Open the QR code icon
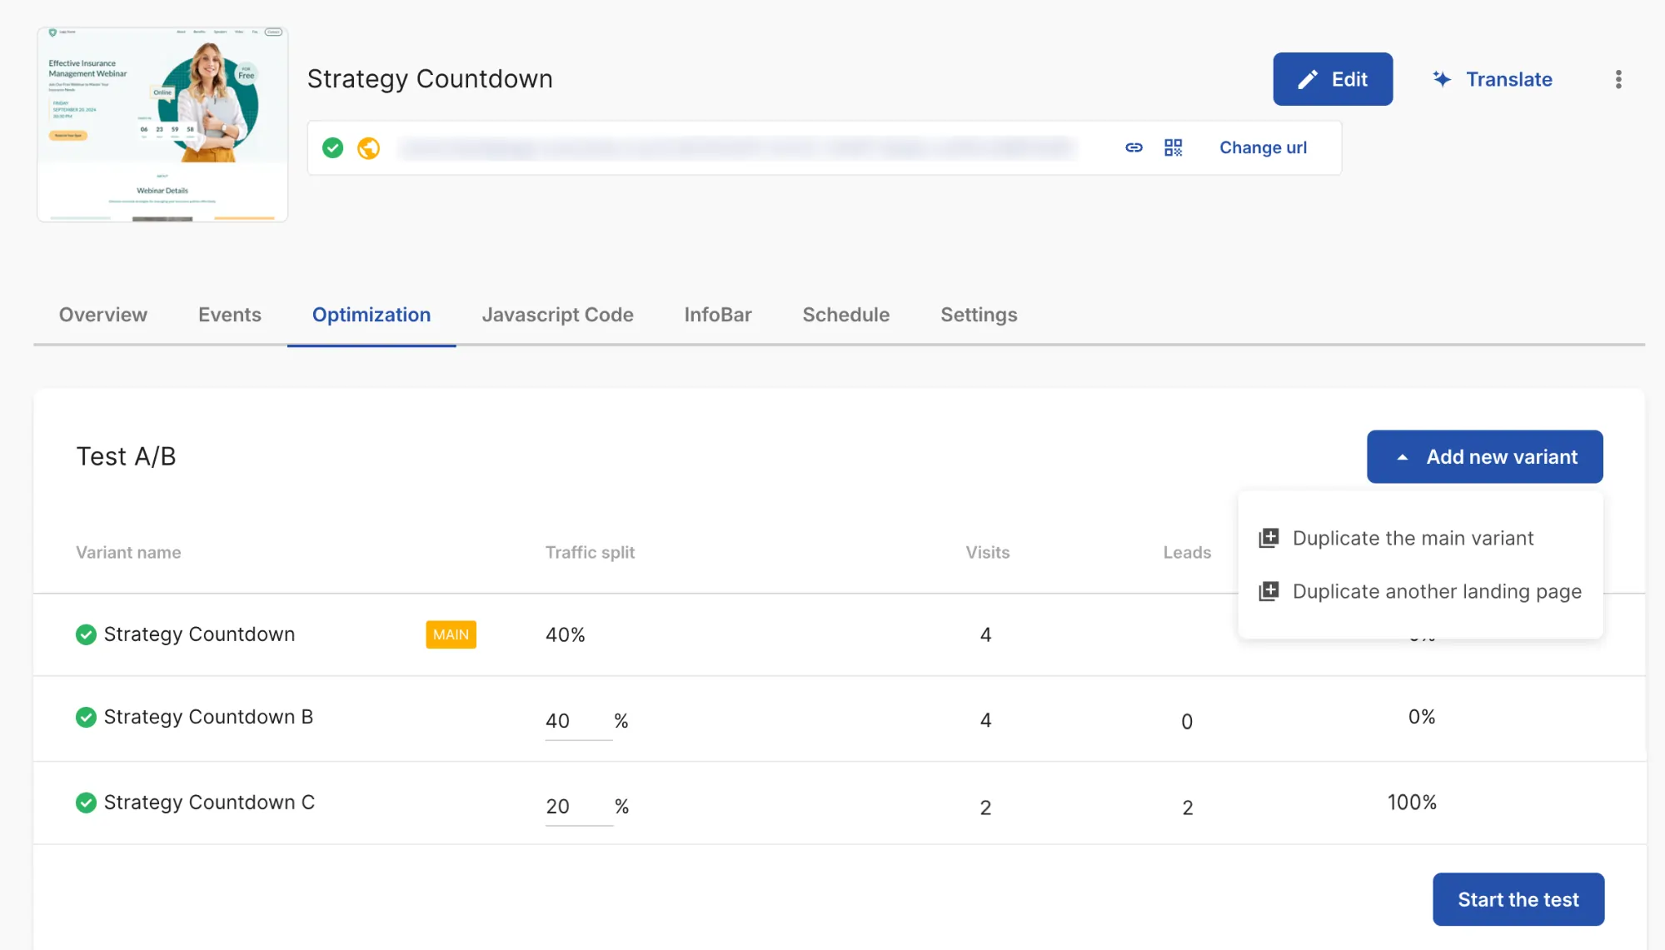 click(x=1173, y=147)
